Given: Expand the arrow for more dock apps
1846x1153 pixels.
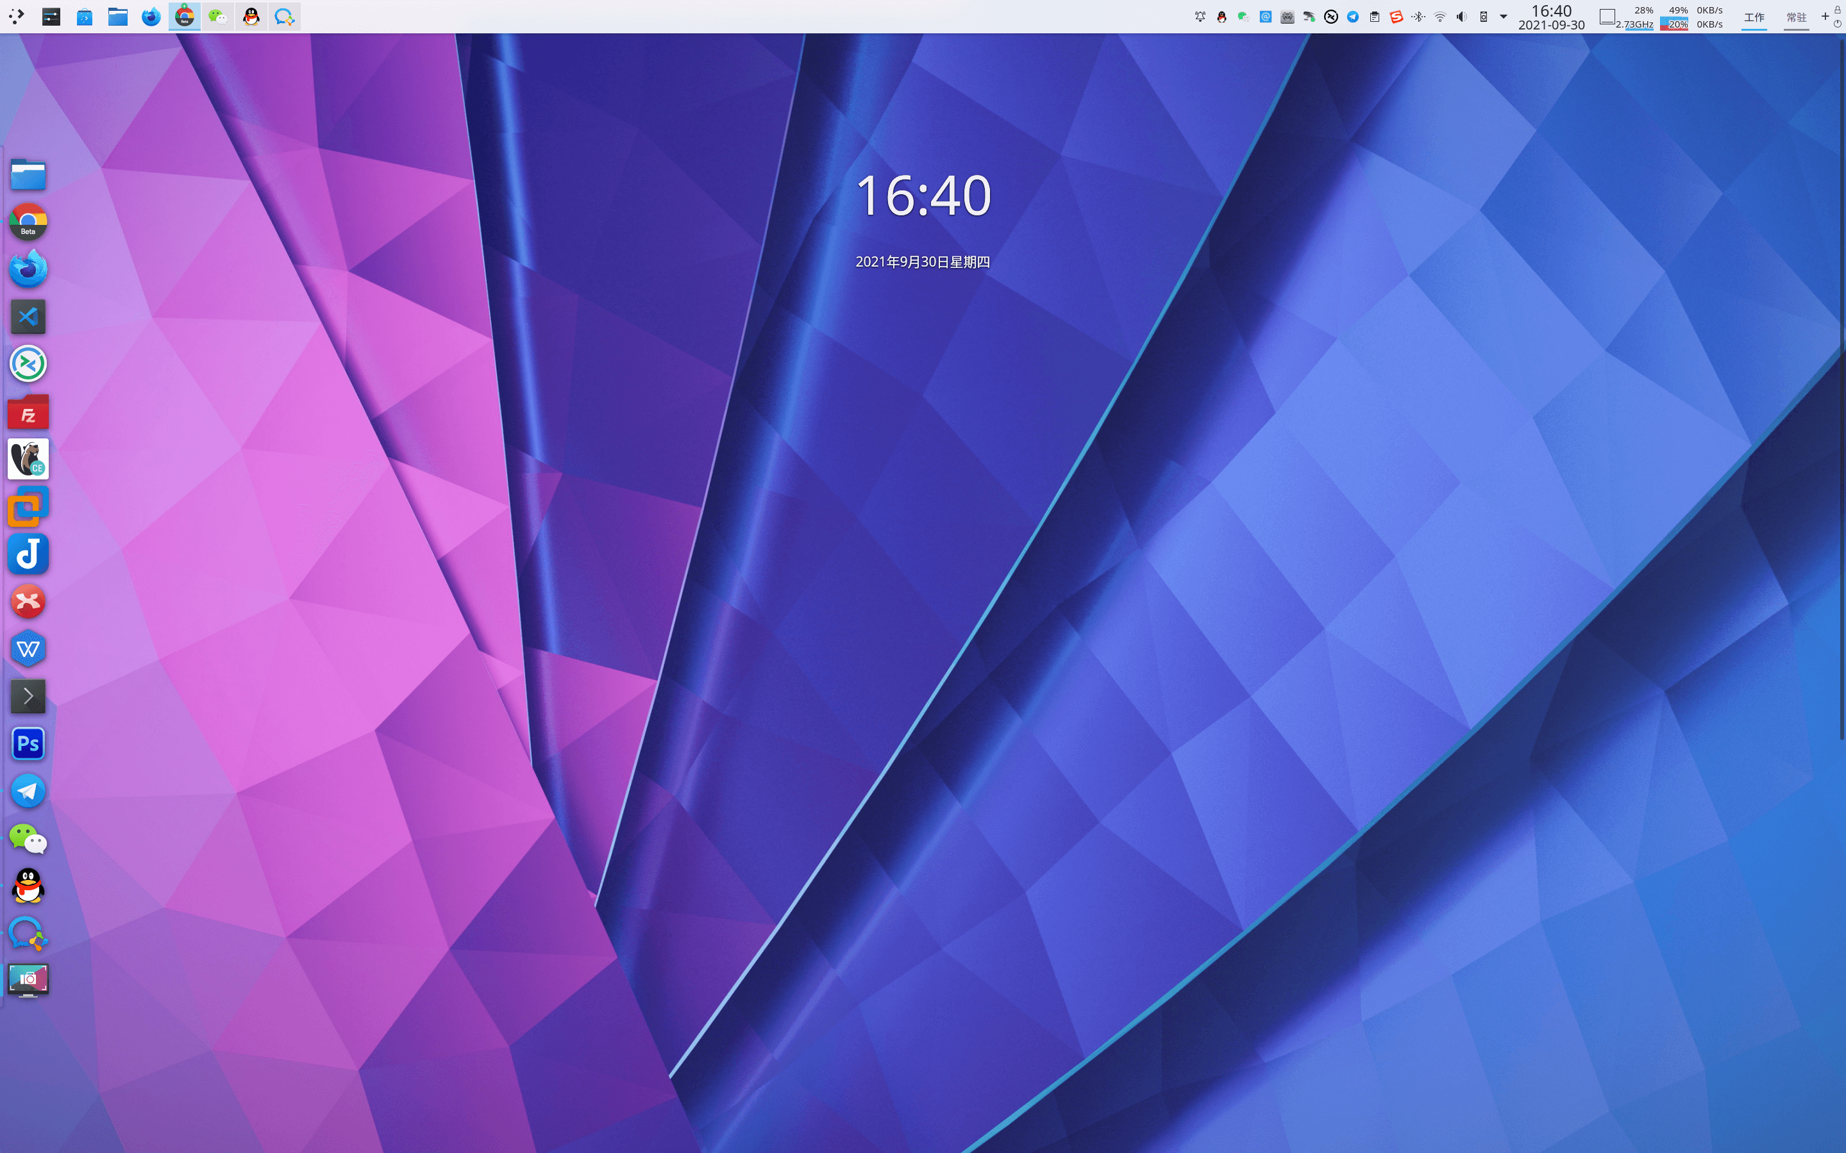Looking at the screenshot, I should pyautogui.click(x=28, y=695).
